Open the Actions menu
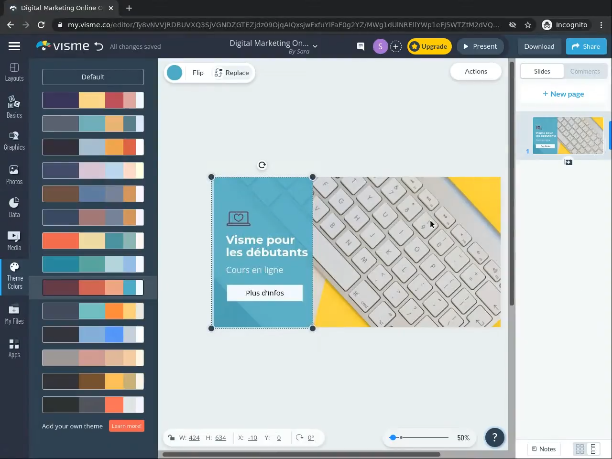The width and height of the screenshot is (612, 459). tap(476, 71)
